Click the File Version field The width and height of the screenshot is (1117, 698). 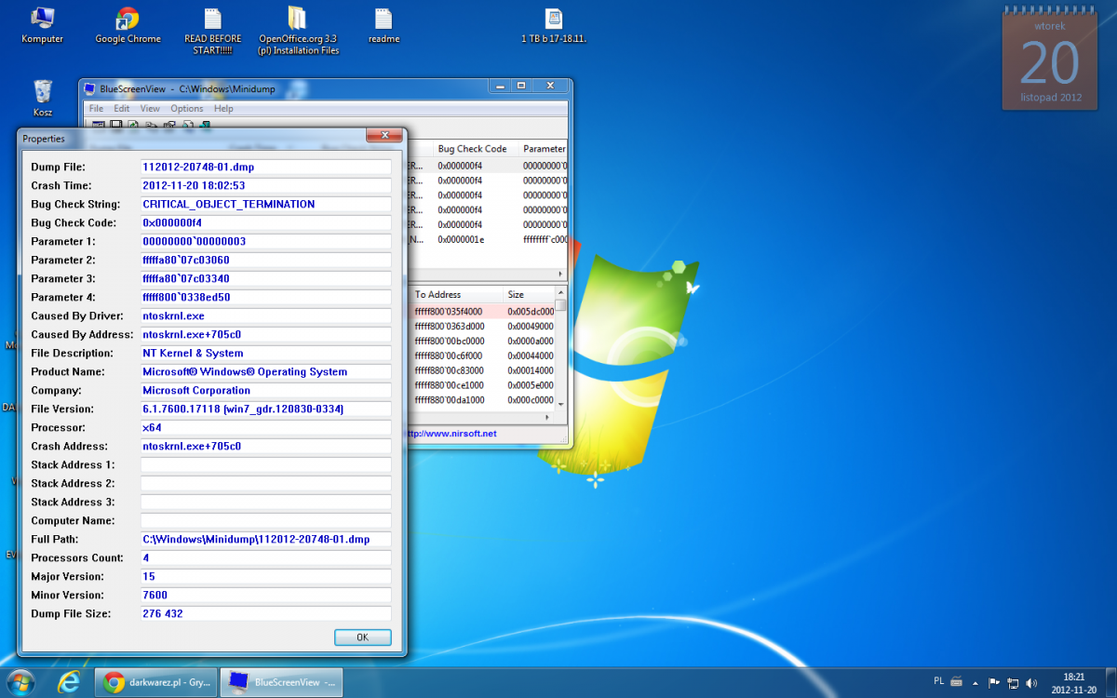[266, 409]
